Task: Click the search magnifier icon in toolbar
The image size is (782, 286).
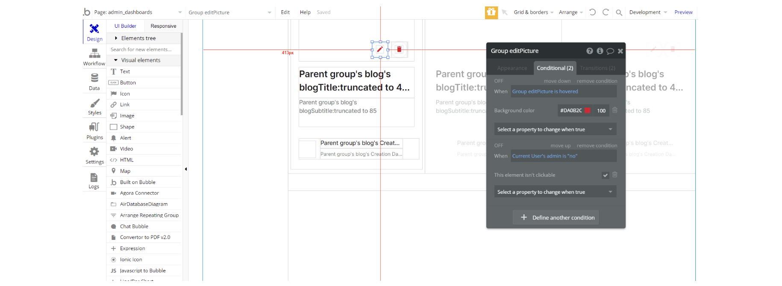Action: [619, 12]
